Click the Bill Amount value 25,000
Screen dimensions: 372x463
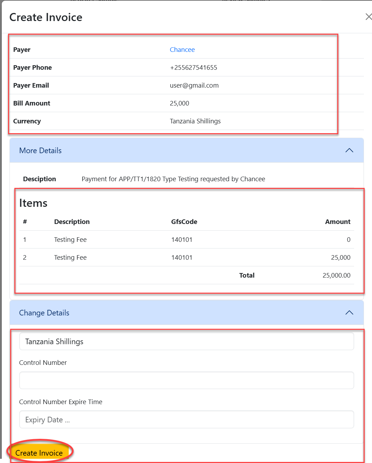coord(180,103)
